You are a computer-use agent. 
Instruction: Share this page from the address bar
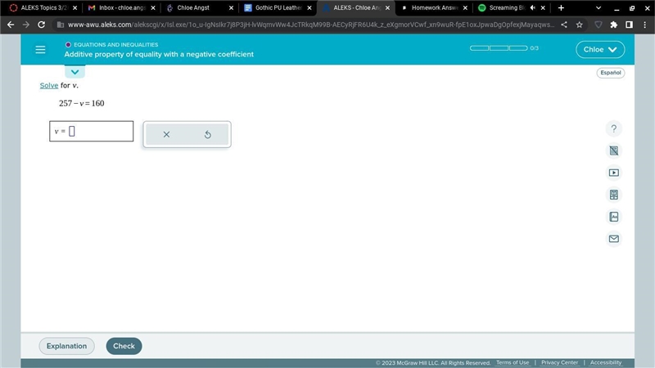click(x=564, y=25)
